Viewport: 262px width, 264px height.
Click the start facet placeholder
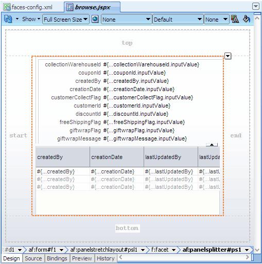[x=18, y=135]
